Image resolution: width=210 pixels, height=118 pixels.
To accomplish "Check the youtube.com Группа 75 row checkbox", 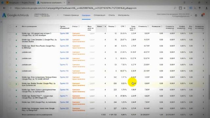I will [10, 65].
